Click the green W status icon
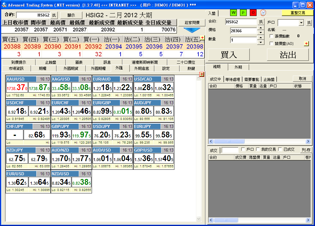Image resolution: width=315 pixels, height=226 pixels. [233, 13]
